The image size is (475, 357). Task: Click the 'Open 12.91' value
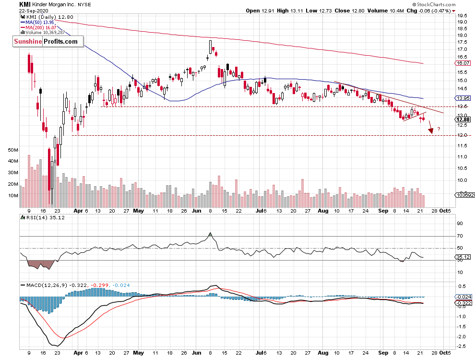point(260,11)
